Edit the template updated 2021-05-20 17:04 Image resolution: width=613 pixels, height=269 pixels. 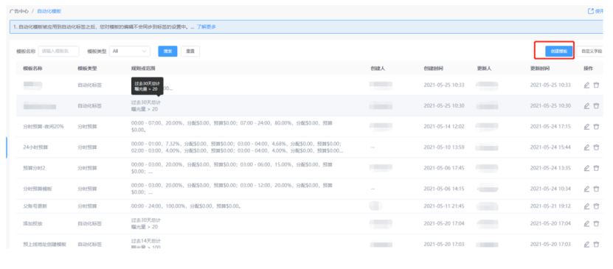coord(586,223)
